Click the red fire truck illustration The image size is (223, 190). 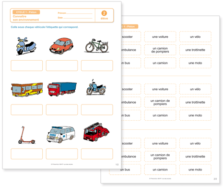pyautogui.click(x=96, y=132)
